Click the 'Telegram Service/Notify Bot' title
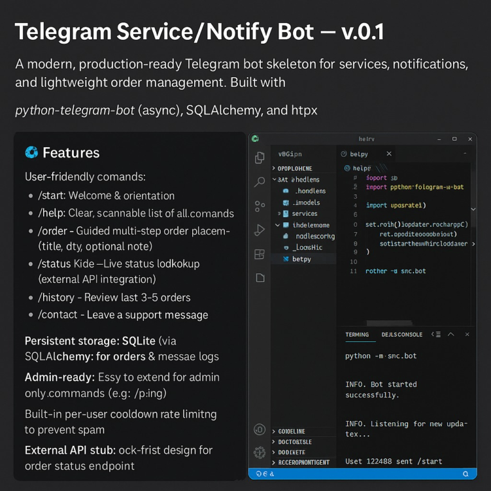Screen dimensions: 491x491 (165, 32)
